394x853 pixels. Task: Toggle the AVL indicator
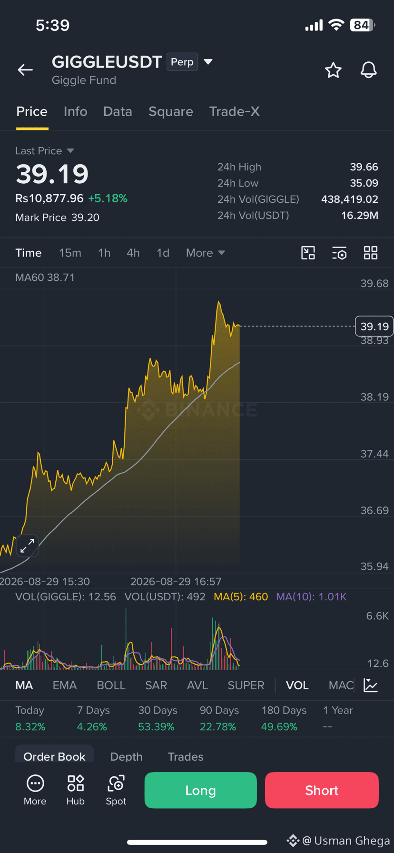click(197, 685)
